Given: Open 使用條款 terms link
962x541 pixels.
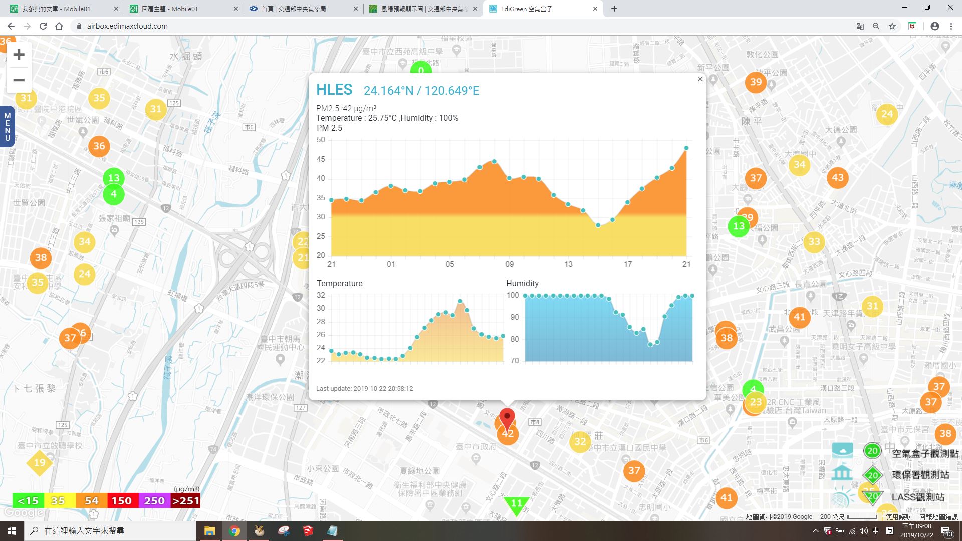Looking at the screenshot, I should pos(899,517).
